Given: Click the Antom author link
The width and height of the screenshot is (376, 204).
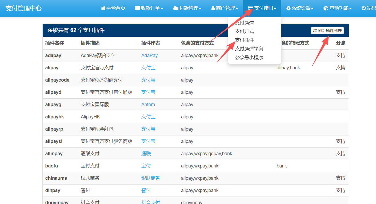Looking at the screenshot, I should coord(148,104).
